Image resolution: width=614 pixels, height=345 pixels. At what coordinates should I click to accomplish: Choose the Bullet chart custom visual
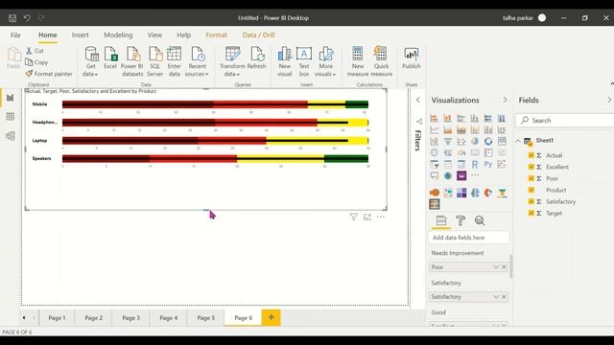coord(435,204)
